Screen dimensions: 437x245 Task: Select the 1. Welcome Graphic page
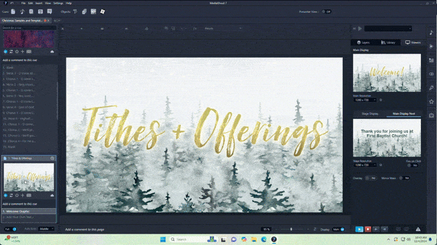[29, 211]
